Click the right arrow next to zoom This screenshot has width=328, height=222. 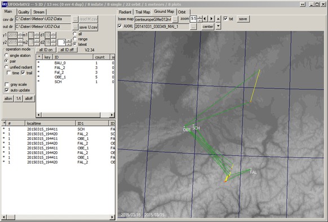(x=211, y=19)
